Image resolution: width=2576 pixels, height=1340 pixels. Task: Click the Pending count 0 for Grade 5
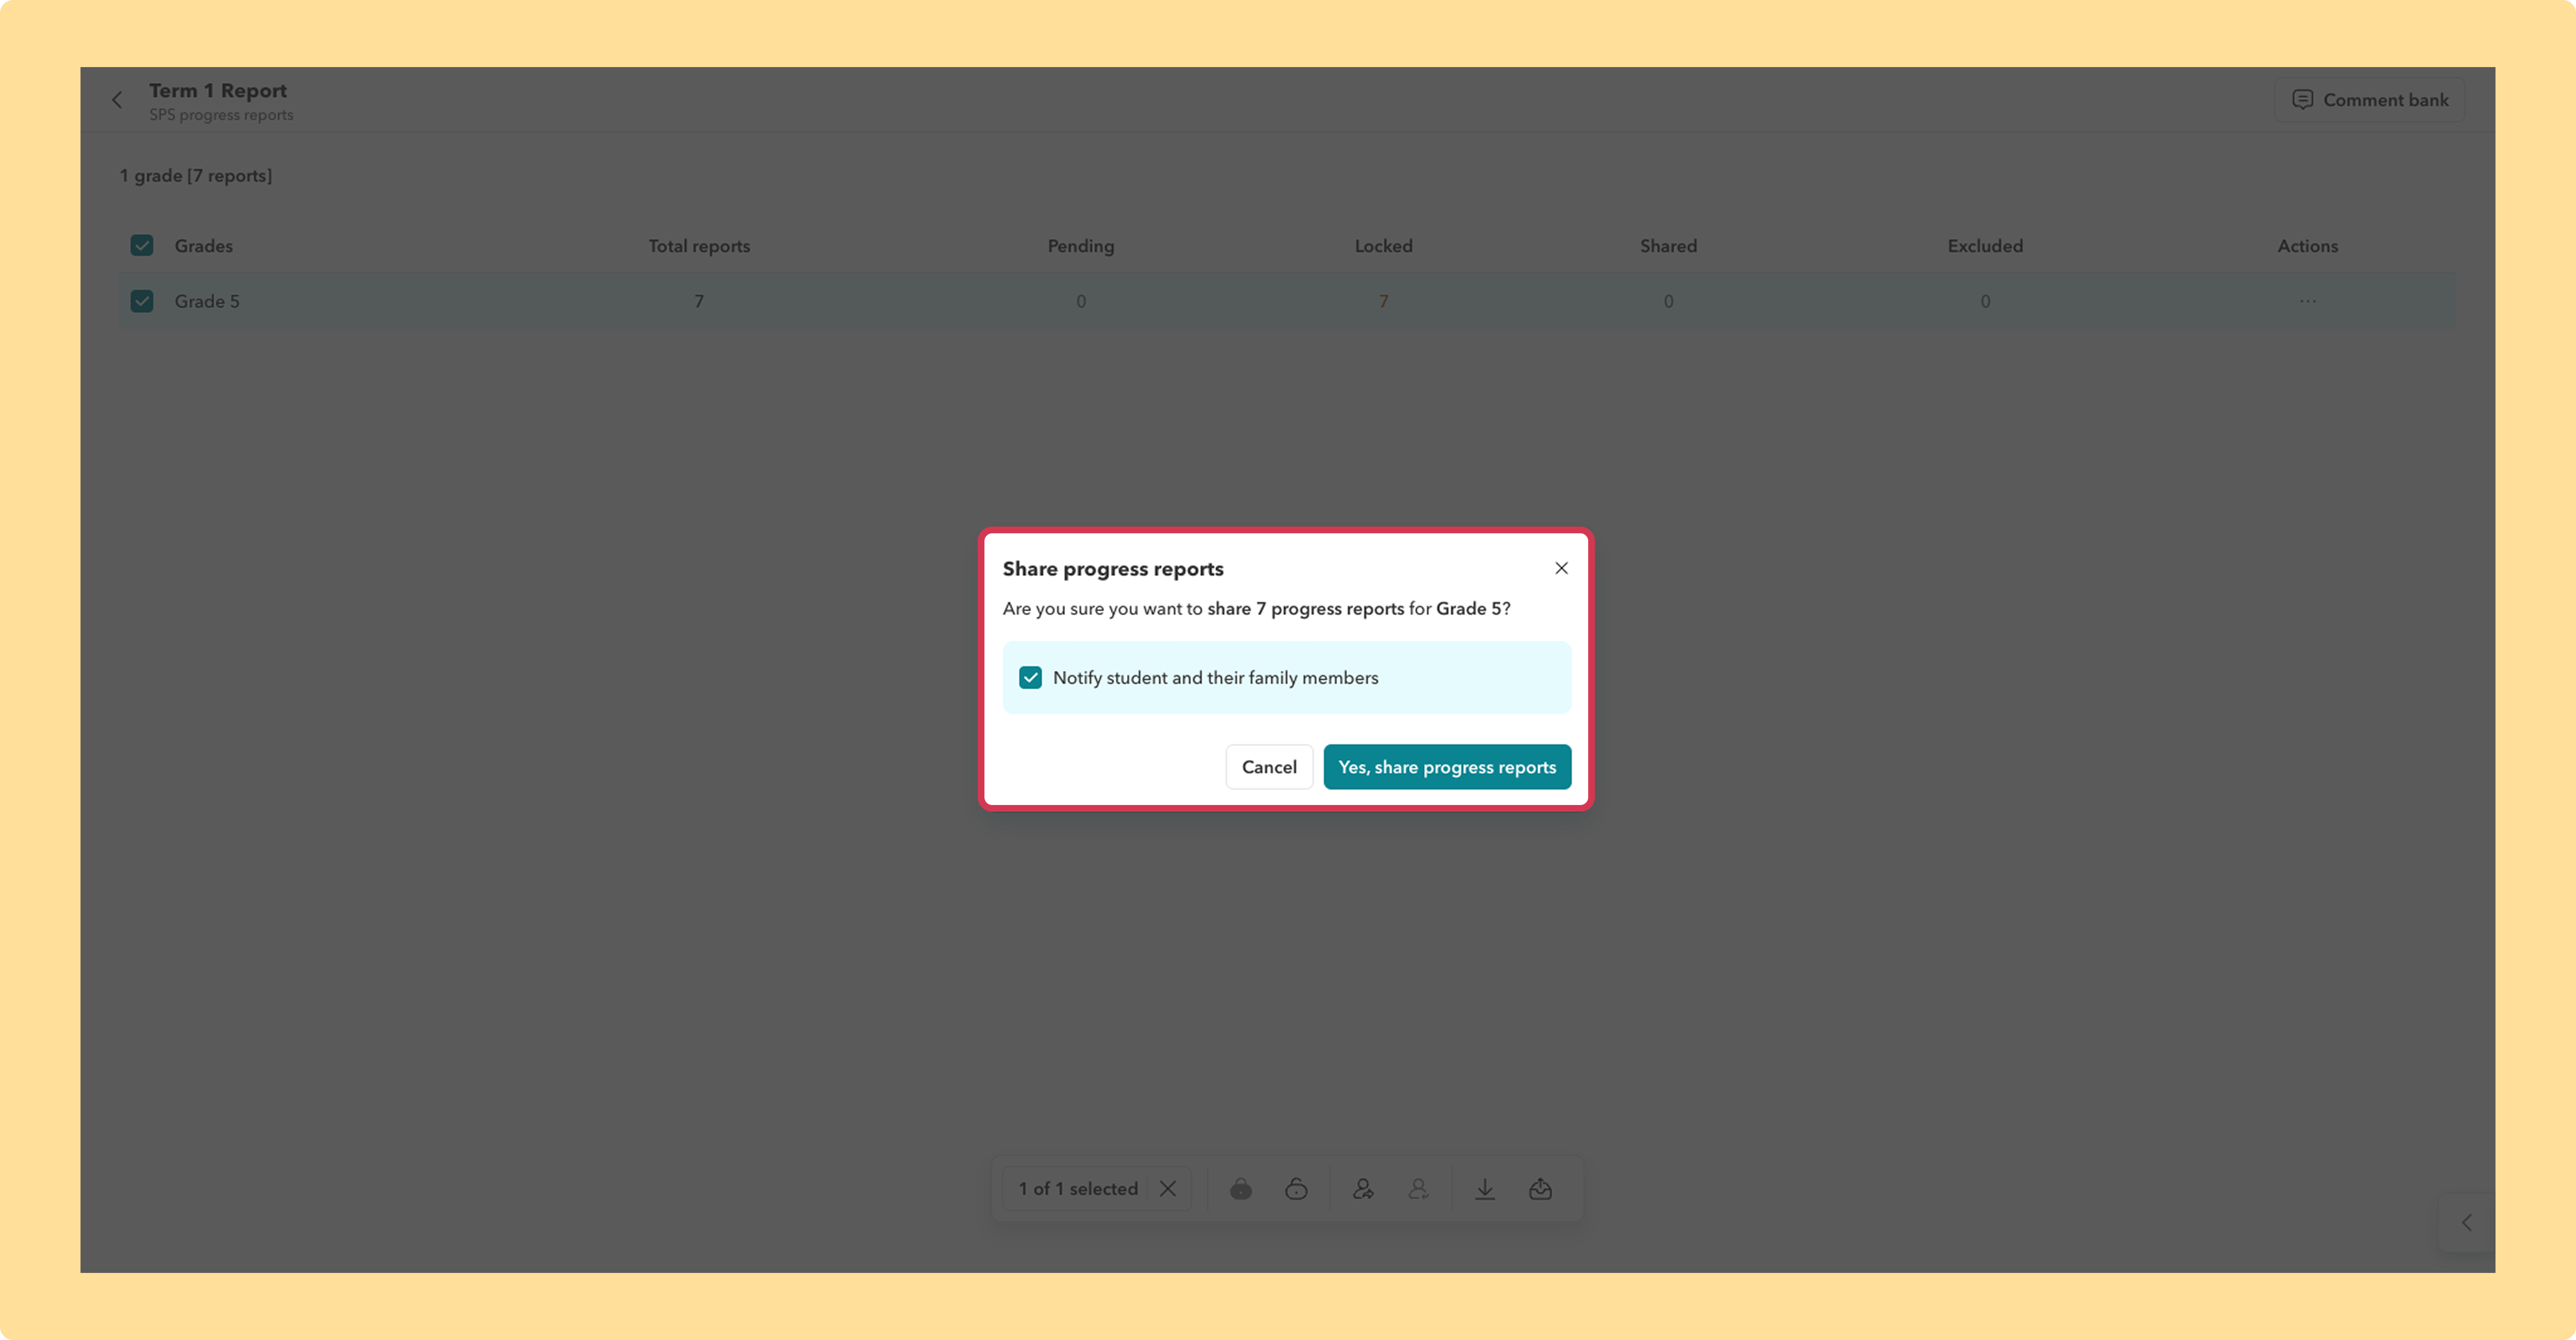click(1081, 301)
